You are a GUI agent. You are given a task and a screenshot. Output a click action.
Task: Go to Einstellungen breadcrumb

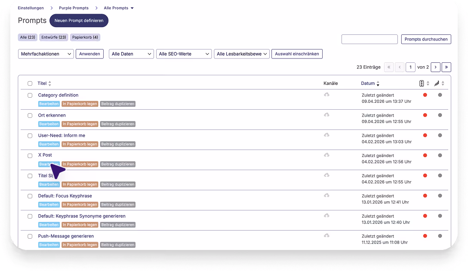(x=31, y=8)
